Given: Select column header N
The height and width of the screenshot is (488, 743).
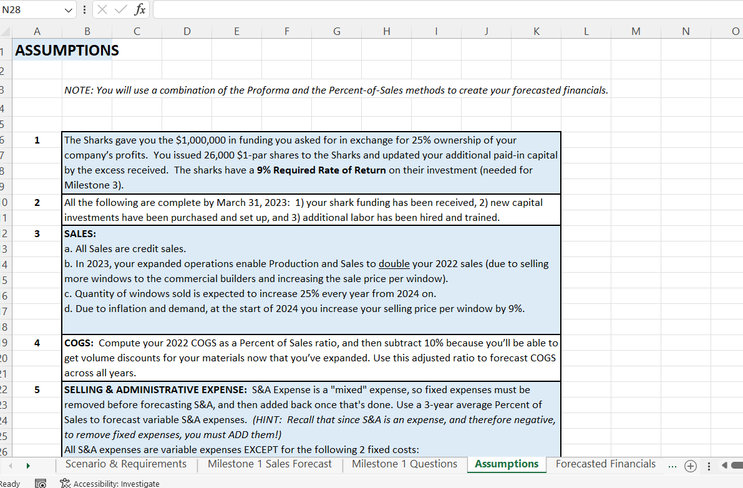Looking at the screenshot, I should 686,31.
